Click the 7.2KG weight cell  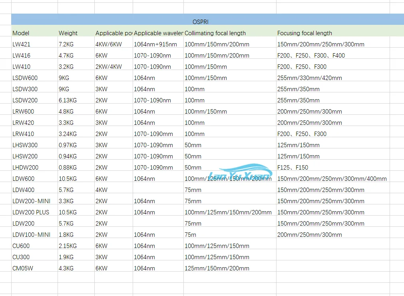76,42
